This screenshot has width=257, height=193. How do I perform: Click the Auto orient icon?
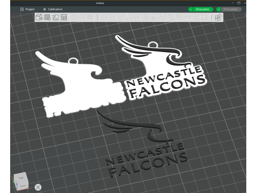(56, 17)
